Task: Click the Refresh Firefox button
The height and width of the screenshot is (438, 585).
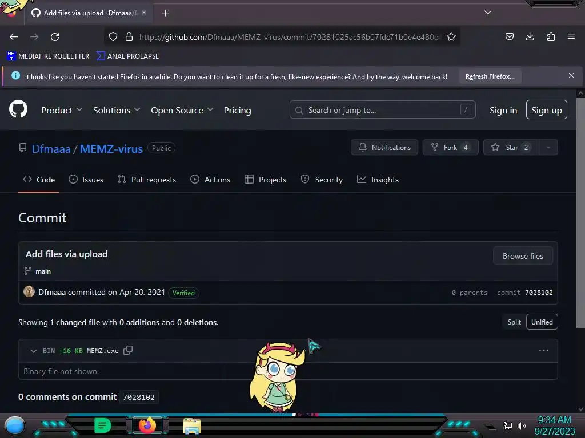Action: [490, 76]
